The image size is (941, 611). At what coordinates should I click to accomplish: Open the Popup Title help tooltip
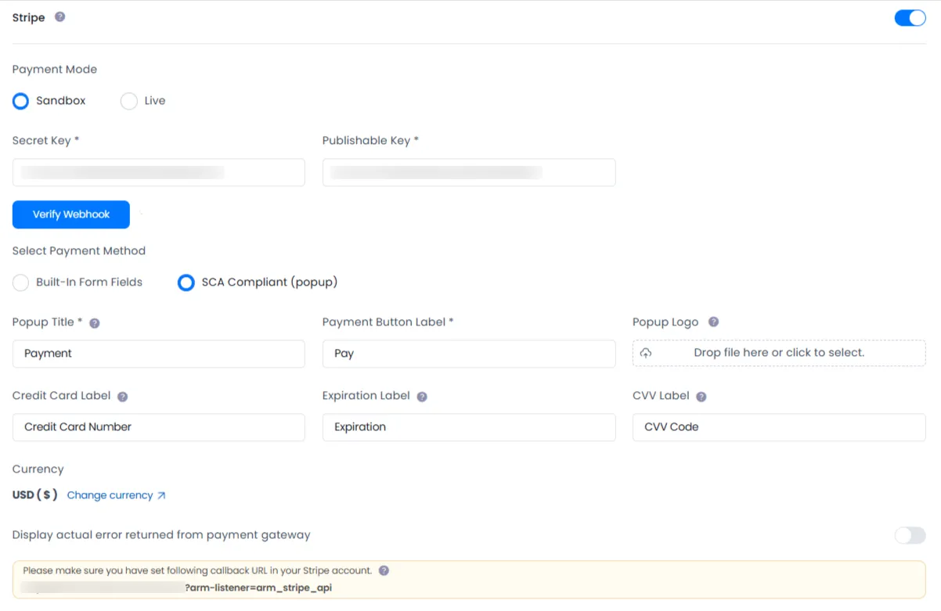94,322
